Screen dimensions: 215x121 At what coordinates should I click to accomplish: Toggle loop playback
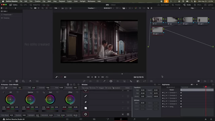107,77
